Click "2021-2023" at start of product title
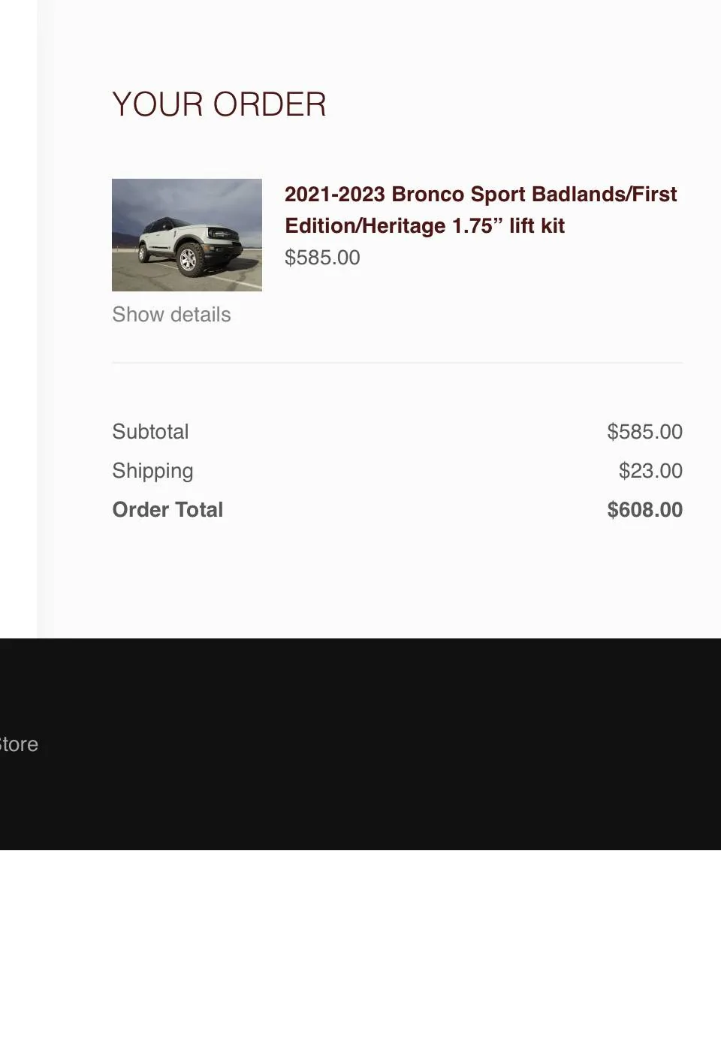This screenshot has width=721, height=1041. pos(334,195)
